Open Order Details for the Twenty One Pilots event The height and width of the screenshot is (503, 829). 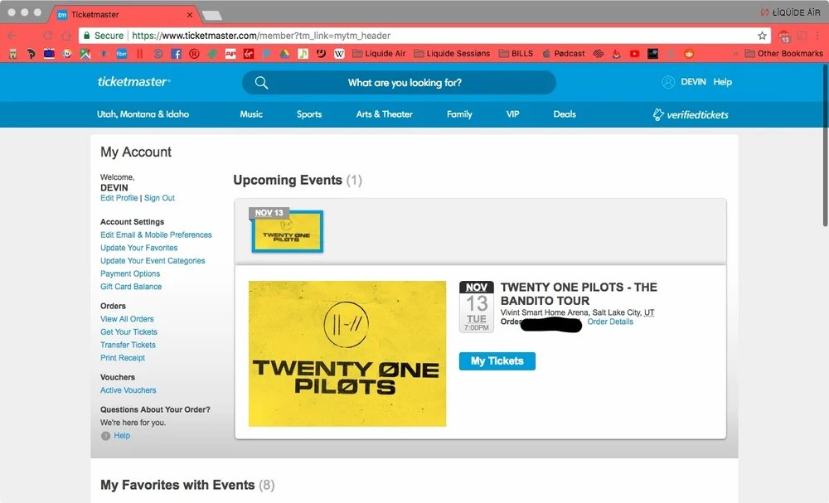point(611,322)
